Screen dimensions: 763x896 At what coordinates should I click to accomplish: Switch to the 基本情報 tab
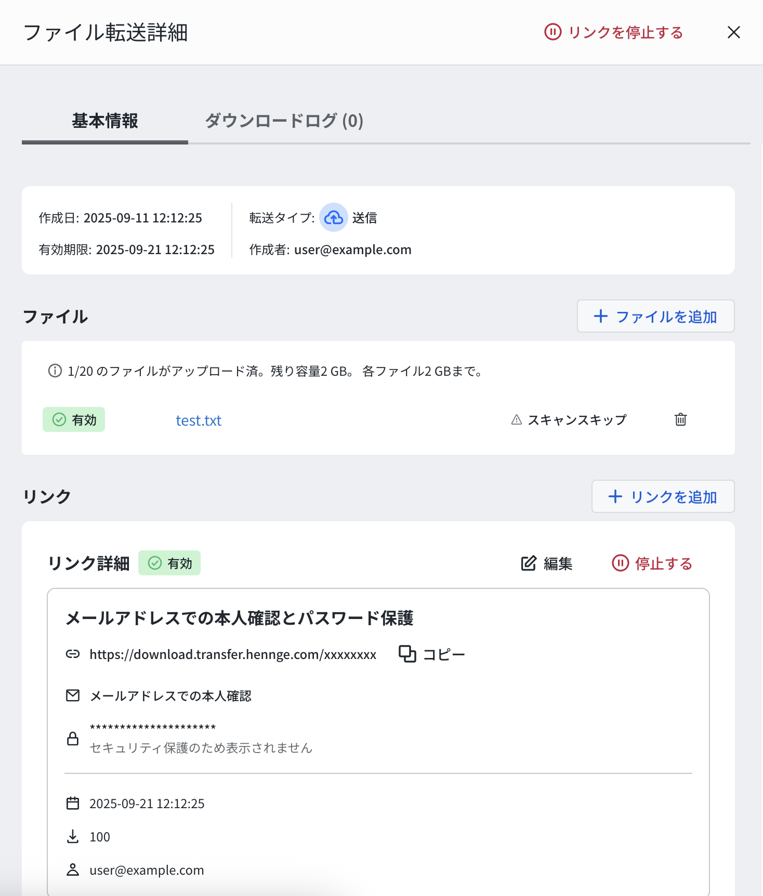tap(105, 121)
